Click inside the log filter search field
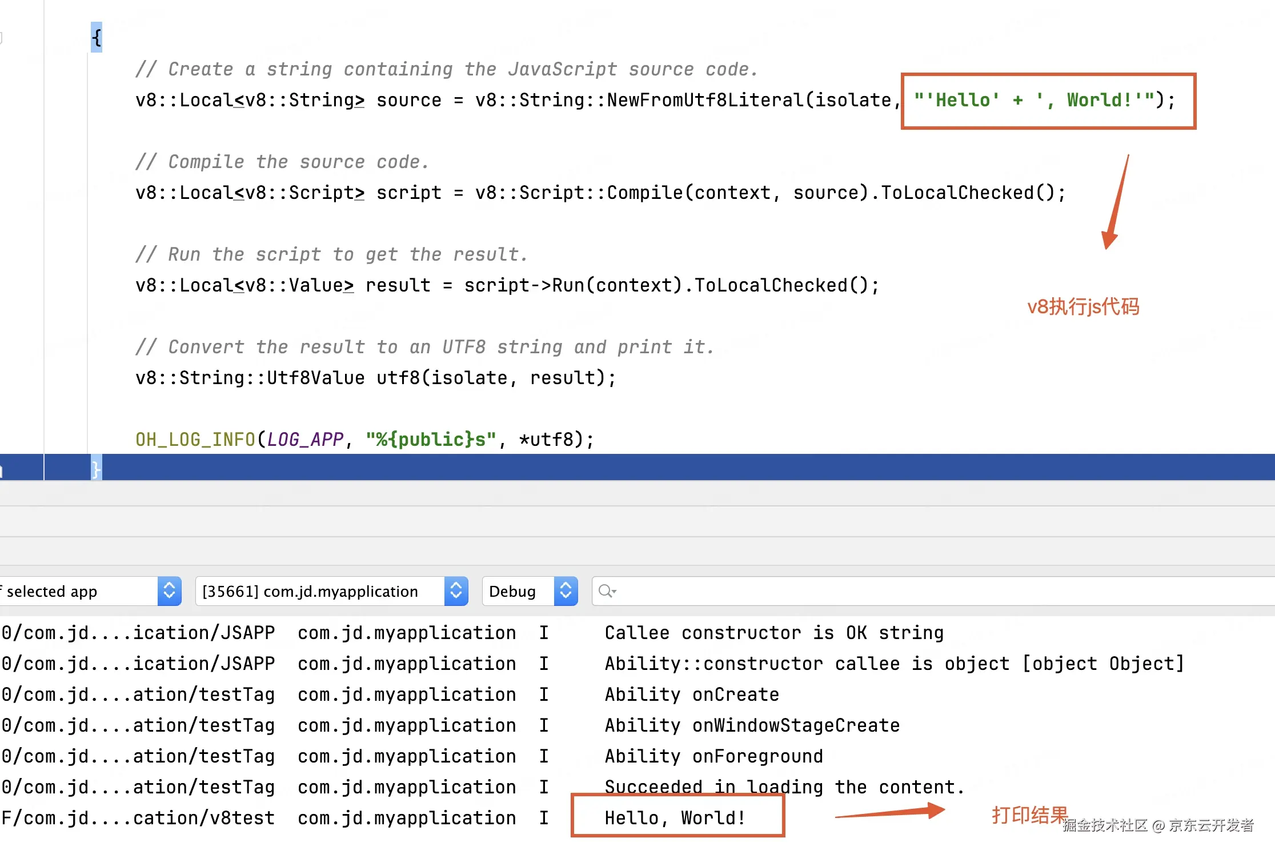This screenshot has height=854, width=1275. tap(914, 591)
